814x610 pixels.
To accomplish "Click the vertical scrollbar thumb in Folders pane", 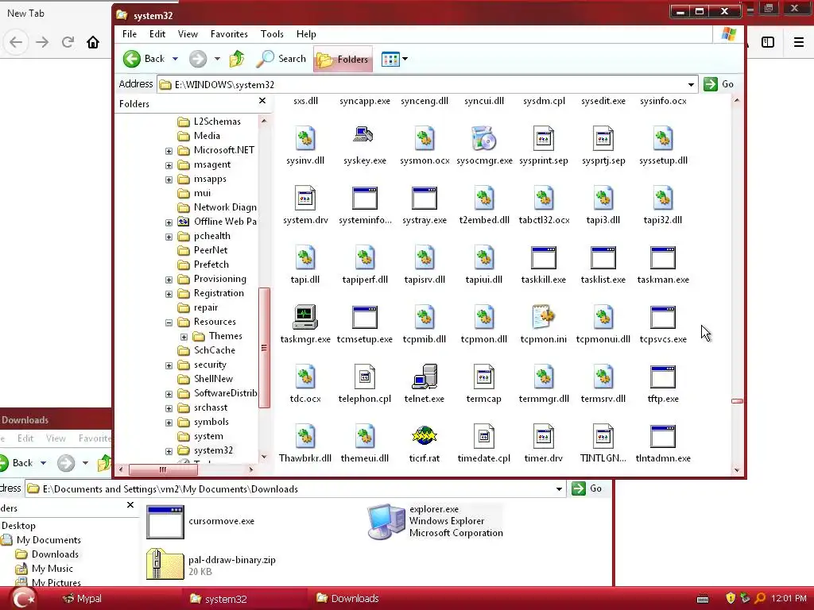I will point(264,348).
